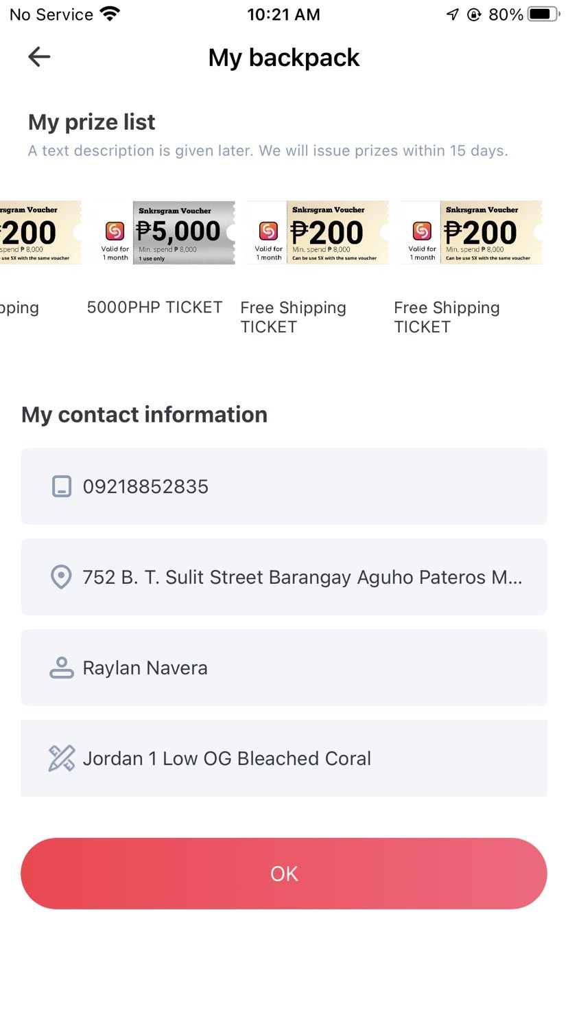This screenshot has height=1011, width=568.
Task: Tap the phone icon beside 09218852835
Action: 62,486
